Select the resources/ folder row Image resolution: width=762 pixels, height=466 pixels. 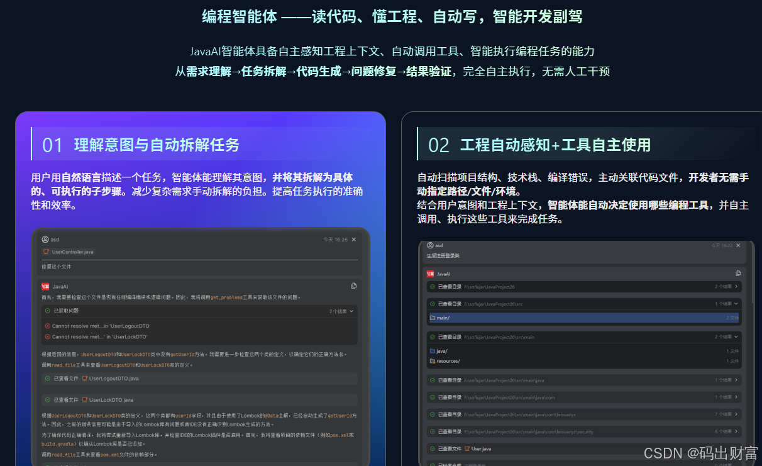[x=584, y=361]
